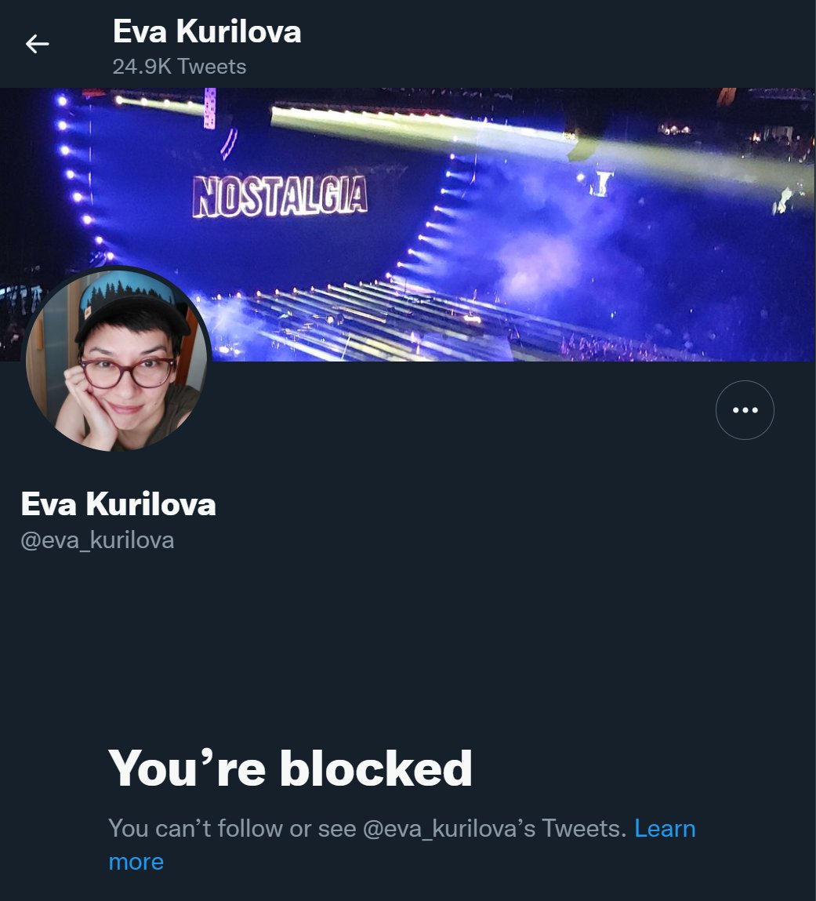Go back using the left arrow icon
The height and width of the screenshot is (901, 816).
38,44
